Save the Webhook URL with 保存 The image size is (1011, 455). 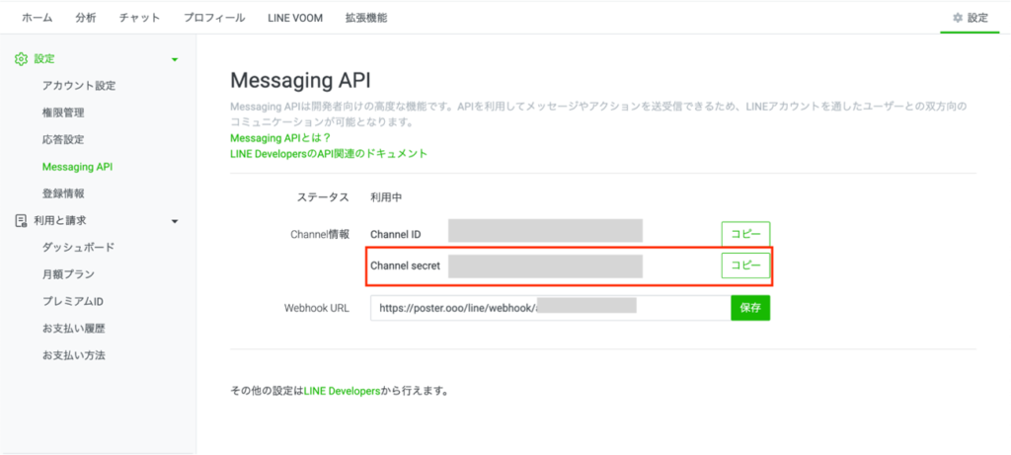point(749,308)
